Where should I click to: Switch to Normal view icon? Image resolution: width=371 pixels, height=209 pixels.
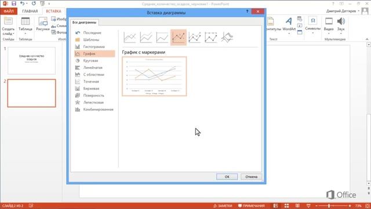pyautogui.click(x=276, y=206)
